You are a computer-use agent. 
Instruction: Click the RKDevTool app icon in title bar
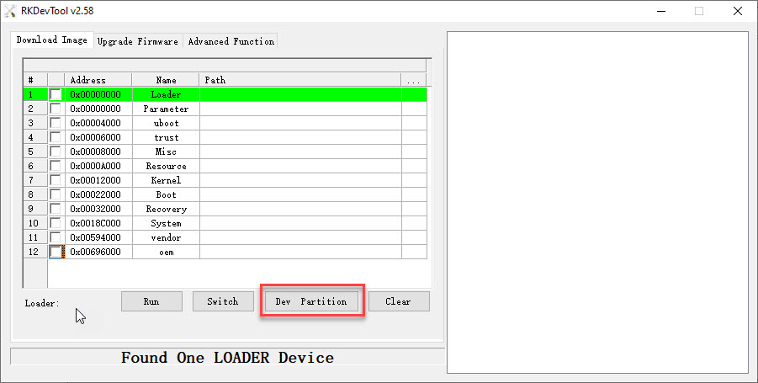[x=9, y=11]
